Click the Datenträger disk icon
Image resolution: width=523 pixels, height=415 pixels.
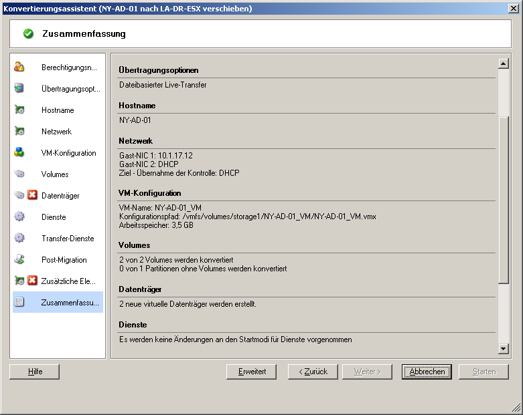19,195
